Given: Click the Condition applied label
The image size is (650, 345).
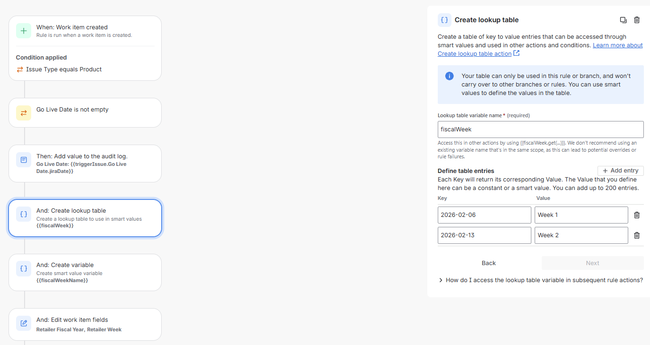Looking at the screenshot, I should click(x=41, y=58).
